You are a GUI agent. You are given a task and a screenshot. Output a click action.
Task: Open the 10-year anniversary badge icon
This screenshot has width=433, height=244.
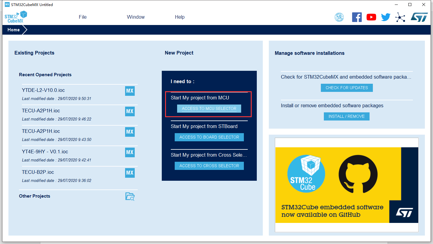[339, 17]
